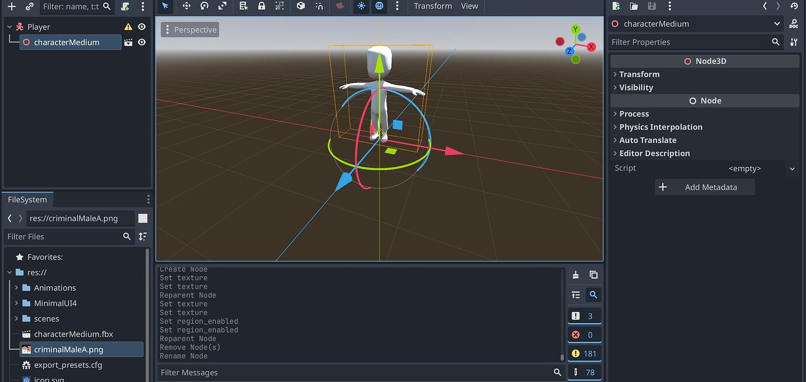Select characterMedium.fbx in FileSystem
Image resolution: width=806 pixels, height=382 pixels.
(74, 334)
